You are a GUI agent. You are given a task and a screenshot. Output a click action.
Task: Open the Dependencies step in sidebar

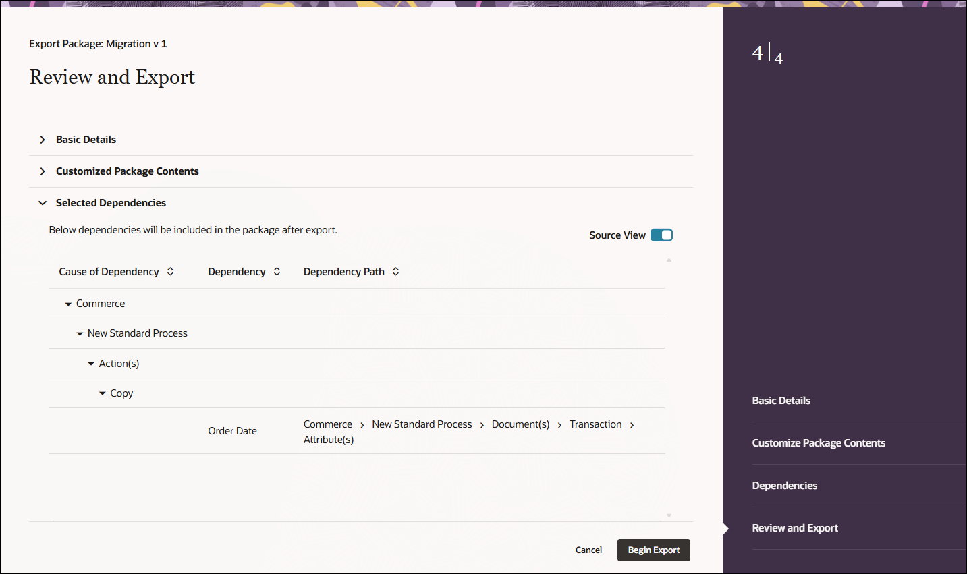(x=784, y=486)
